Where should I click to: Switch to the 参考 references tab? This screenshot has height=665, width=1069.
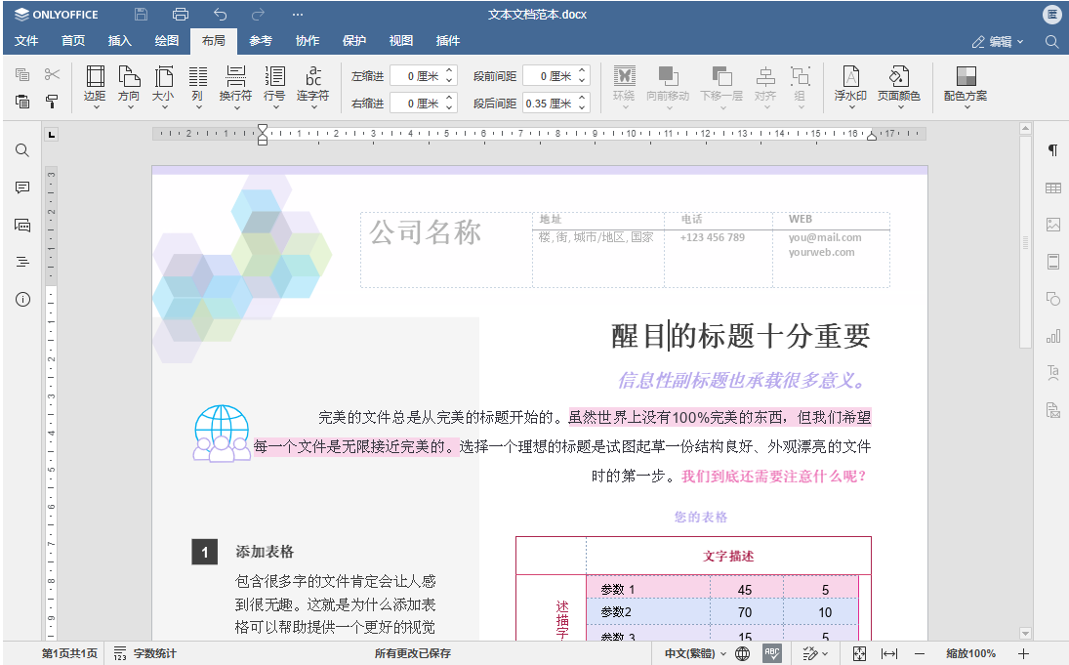pyautogui.click(x=261, y=41)
